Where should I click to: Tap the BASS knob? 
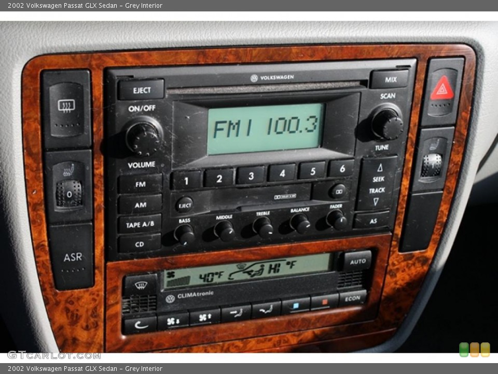pos(185,234)
